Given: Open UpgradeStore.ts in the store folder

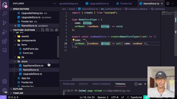Looking at the screenshot, I should coord(34,74).
